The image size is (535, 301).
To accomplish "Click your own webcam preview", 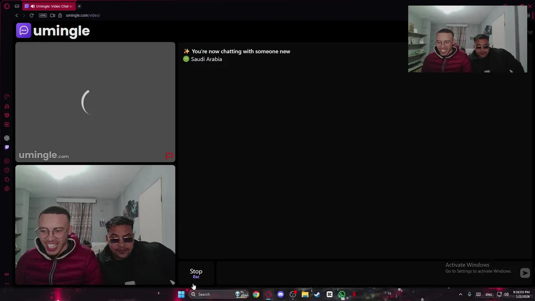I will click(x=95, y=225).
